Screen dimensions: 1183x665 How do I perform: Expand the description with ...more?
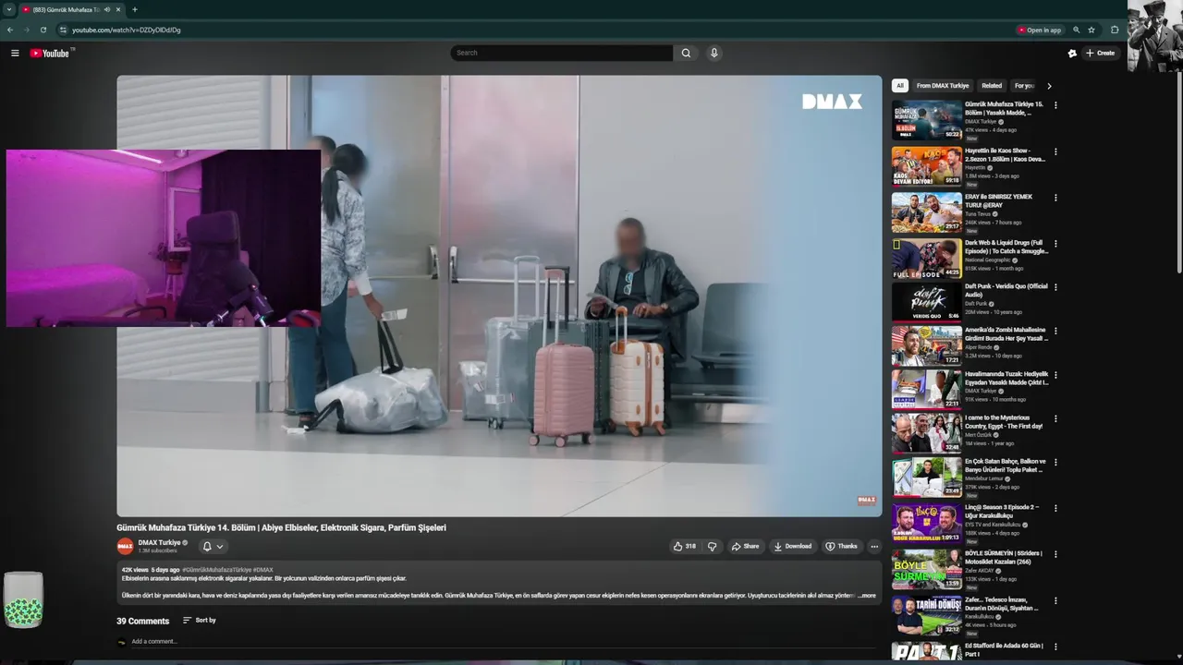pos(867,596)
